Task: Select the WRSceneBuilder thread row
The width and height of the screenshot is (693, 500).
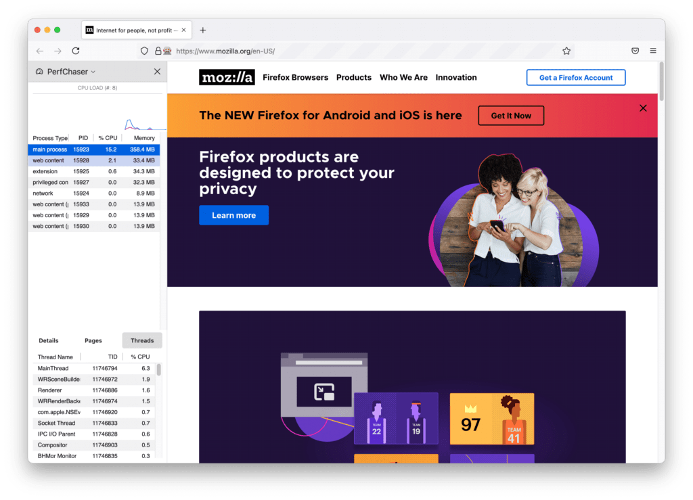Action: pos(93,380)
